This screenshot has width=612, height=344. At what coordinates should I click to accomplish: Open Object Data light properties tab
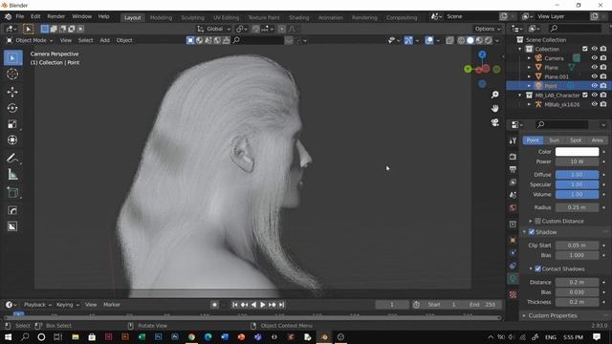(x=513, y=278)
